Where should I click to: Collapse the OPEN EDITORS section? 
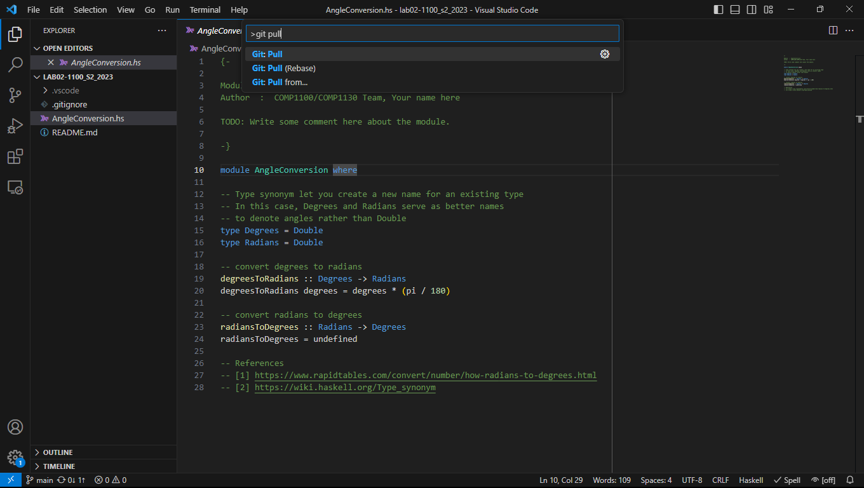pyautogui.click(x=104, y=48)
